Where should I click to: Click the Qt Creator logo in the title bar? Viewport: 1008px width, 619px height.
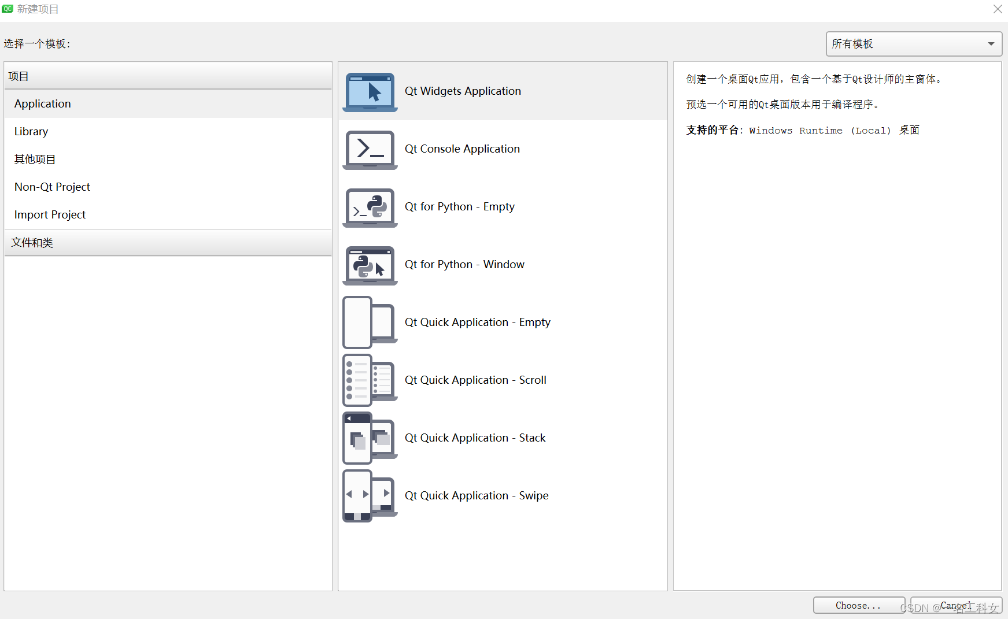tap(8, 9)
